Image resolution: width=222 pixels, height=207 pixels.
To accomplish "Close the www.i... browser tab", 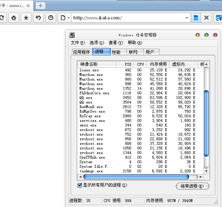I will (x=28, y=6).
